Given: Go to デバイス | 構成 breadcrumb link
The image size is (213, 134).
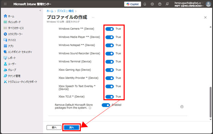Looking at the screenshot, I should tap(65, 11).
